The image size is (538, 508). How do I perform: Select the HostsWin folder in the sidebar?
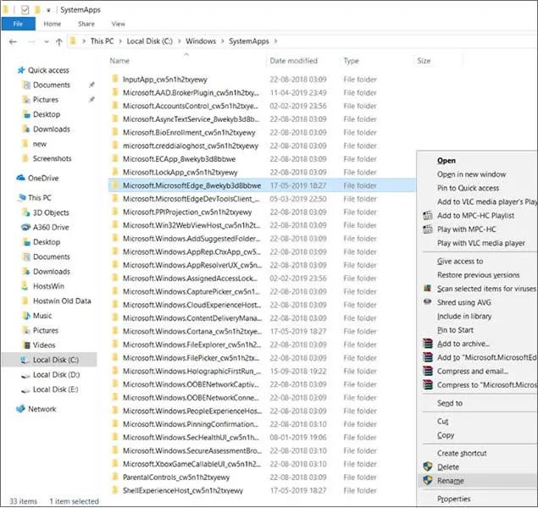48,286
